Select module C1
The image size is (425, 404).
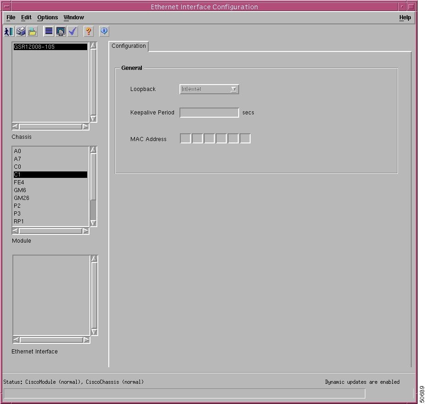(x=50, y=175)
